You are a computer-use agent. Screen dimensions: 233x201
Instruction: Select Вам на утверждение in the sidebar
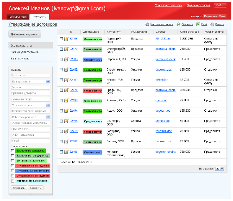[x=31, y=52]
